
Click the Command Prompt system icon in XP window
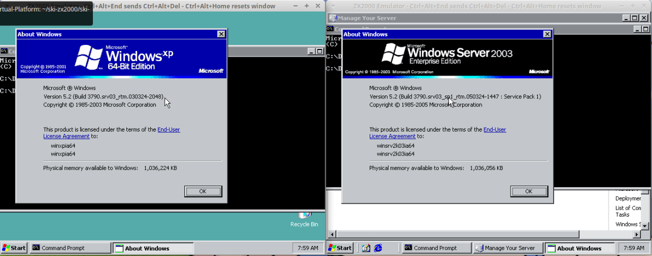pos(4,51)
